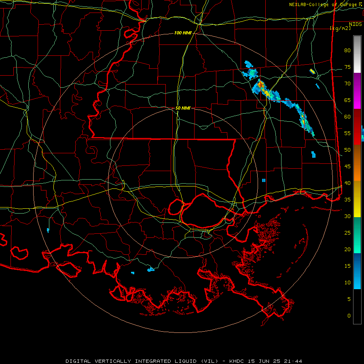This screenshot has width=364, height=364.
Task: Click the KHDC station ID in caption
Action: pyautogui.click(x=237, y=361)
